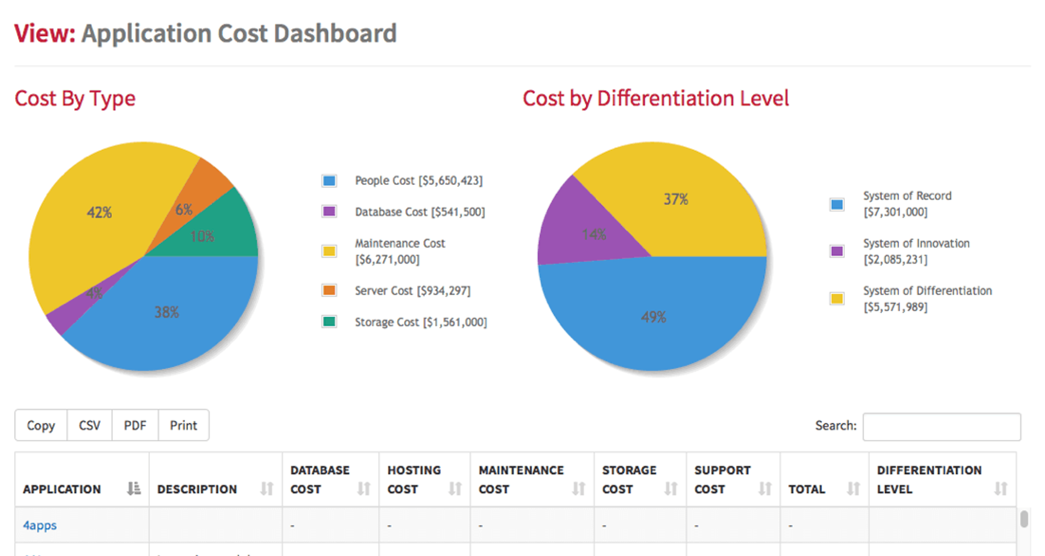
Task: Sort by the Total column sort icon
Action: [x=853, y=489]
